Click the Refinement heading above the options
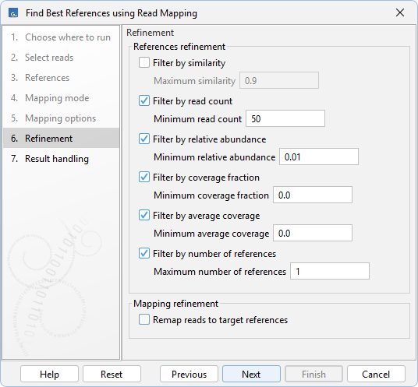The image size is (418, 387). tap(150, 33)
